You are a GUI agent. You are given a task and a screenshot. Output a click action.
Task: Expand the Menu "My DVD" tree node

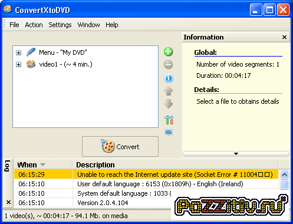click(x=18, y=52)
